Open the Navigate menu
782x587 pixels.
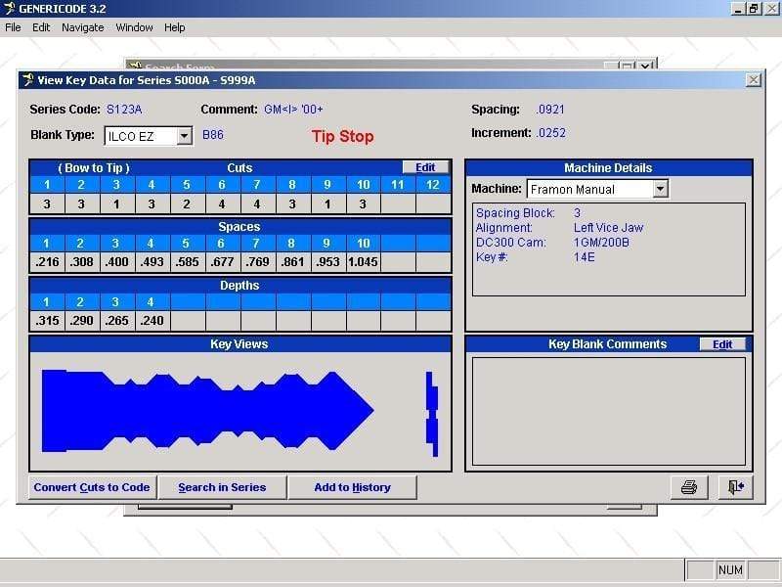[x=83, y=27]
